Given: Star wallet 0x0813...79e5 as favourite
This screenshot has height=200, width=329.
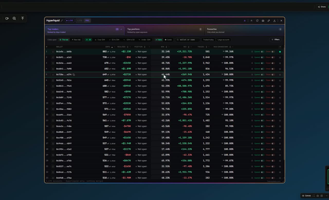Looking at the screenshot, I should [280, 86].
